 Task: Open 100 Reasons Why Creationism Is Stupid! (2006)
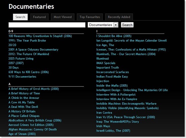tap(40, 36)
